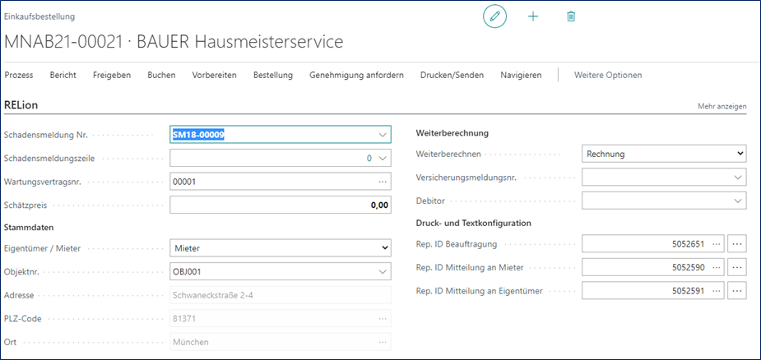
Task: Expand the Objektnr. dropdown chevron
Action: pos(383,272)
